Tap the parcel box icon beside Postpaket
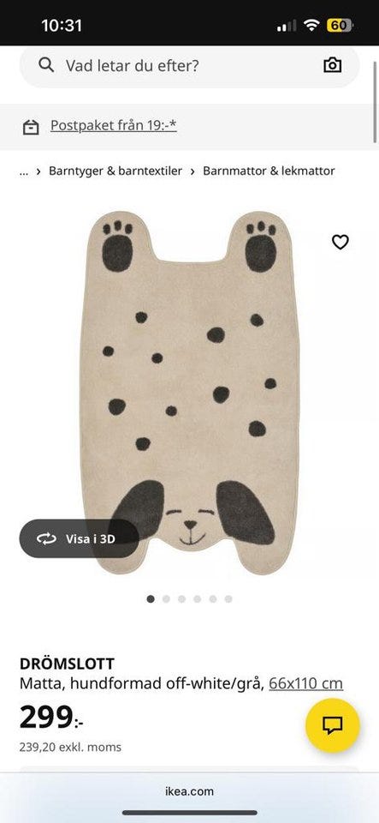Viewport: 379px width, 823px height. coord(31,127)
